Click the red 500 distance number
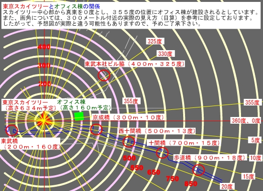This screenshot has height=191, width=263. click(x=129, y=158)
